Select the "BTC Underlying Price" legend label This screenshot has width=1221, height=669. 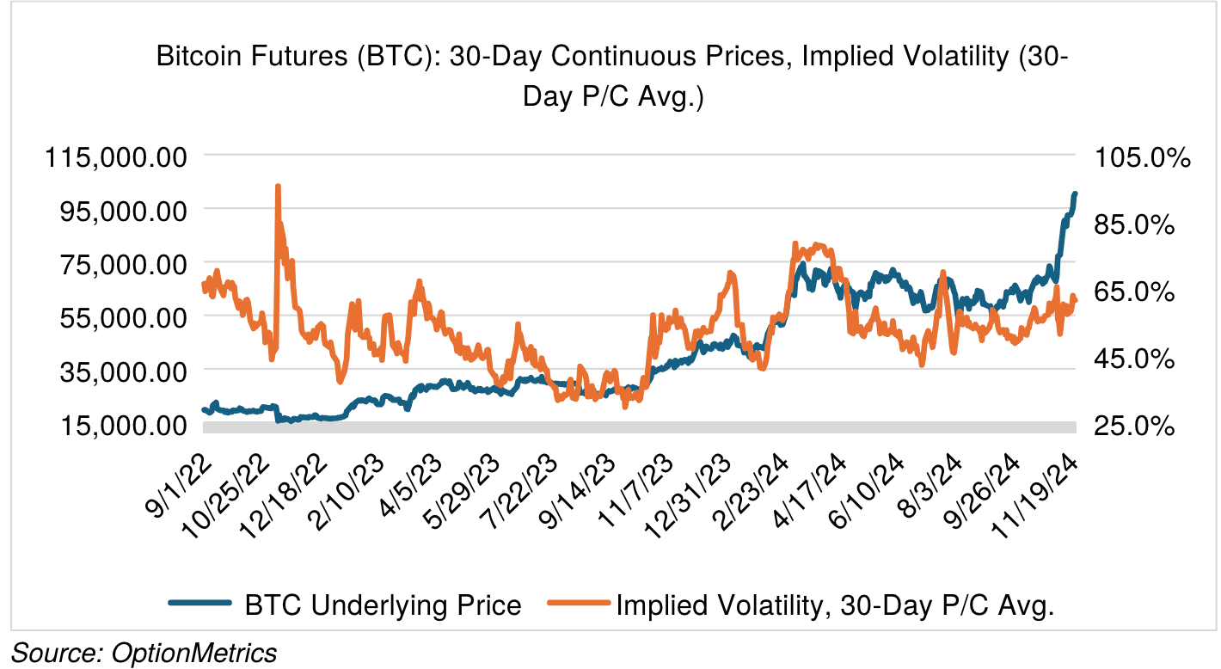383,605
